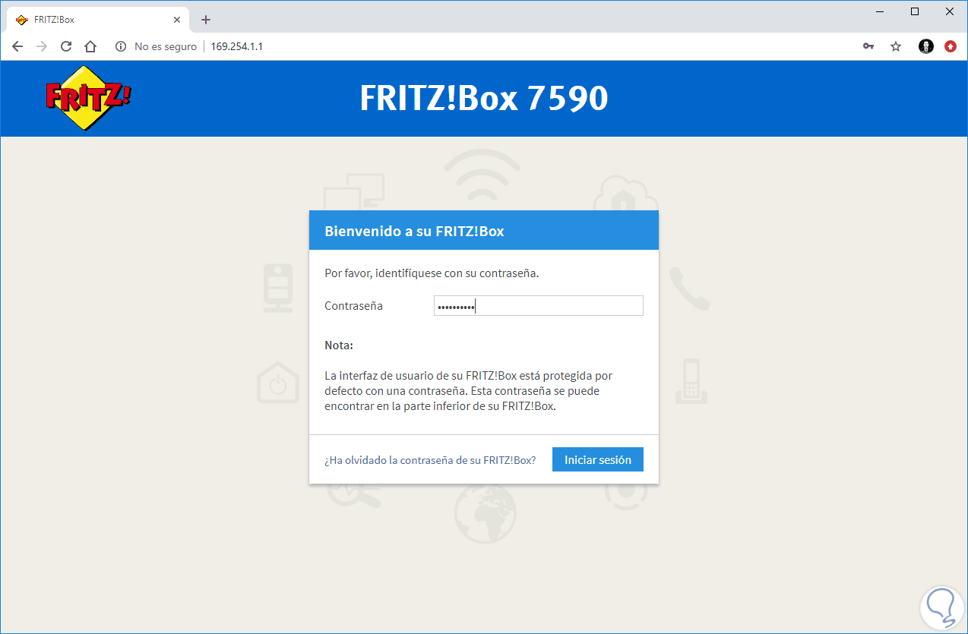
Task: Click the FRITZ! logo in header
Action: pyautogui.click(x=87, y=97)
